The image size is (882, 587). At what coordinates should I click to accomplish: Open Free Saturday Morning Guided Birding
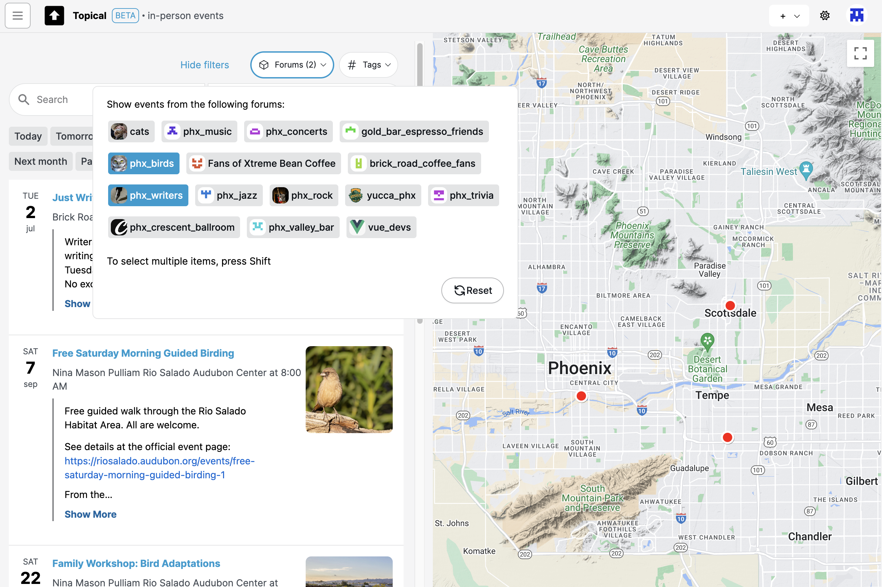coord(143,353)
